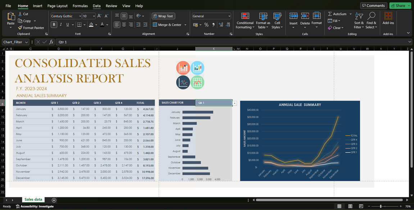The width and height of the screenshot is (414, 210).
Task: Switch to the Page Layout tab
Action: tap(57, 6)
